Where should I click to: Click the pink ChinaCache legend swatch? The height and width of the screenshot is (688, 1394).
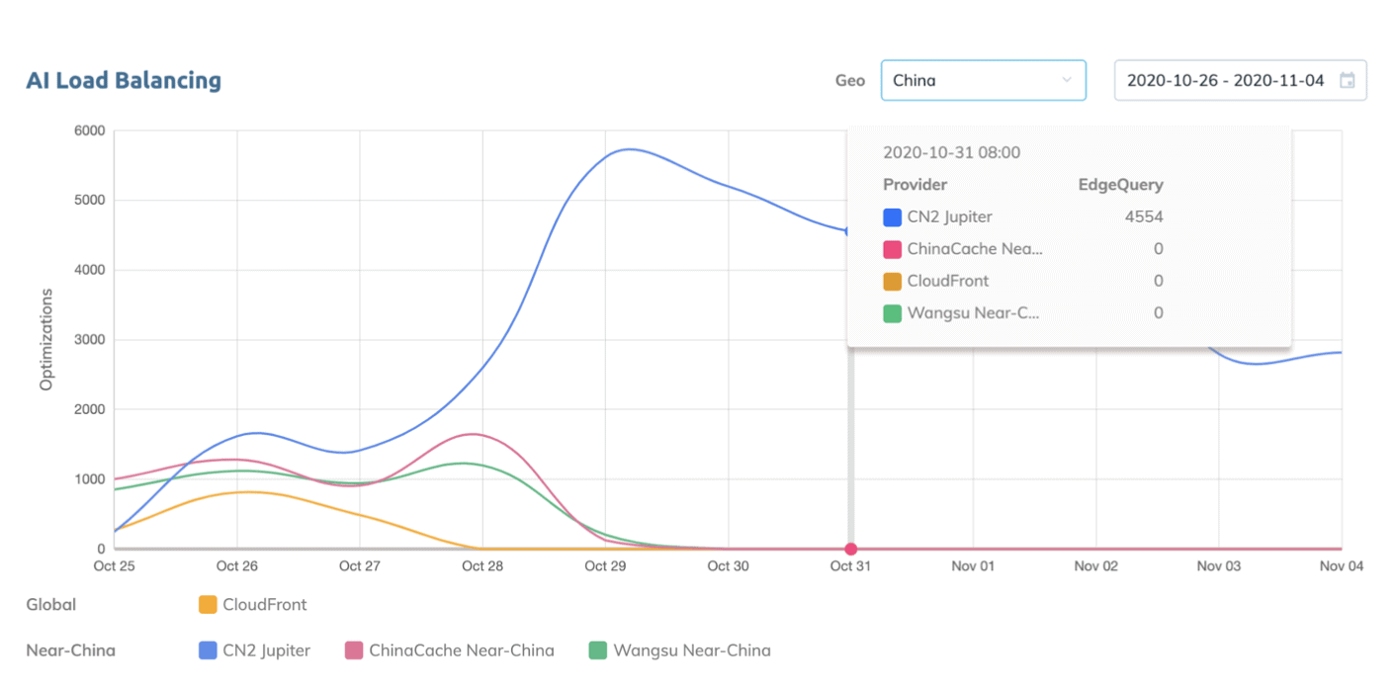point(354,650)
